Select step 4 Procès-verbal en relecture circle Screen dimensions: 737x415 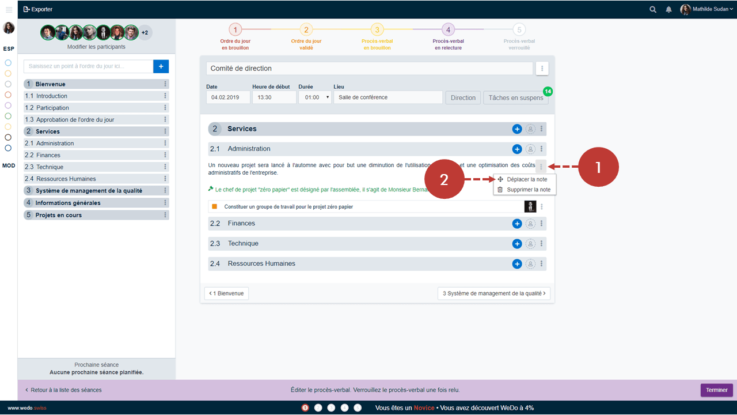[x=448, y=30]
